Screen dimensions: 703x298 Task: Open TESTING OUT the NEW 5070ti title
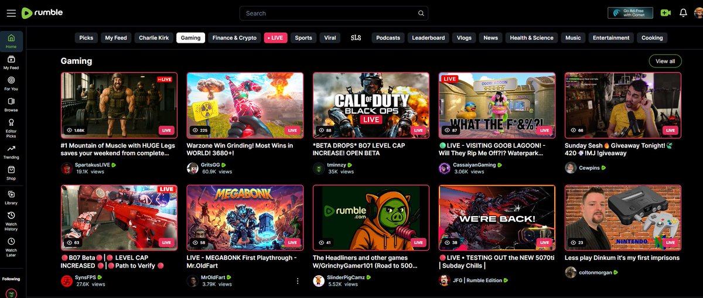pyautogui.click(x=496, y=262)
